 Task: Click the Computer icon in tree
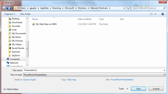(8, 59)
